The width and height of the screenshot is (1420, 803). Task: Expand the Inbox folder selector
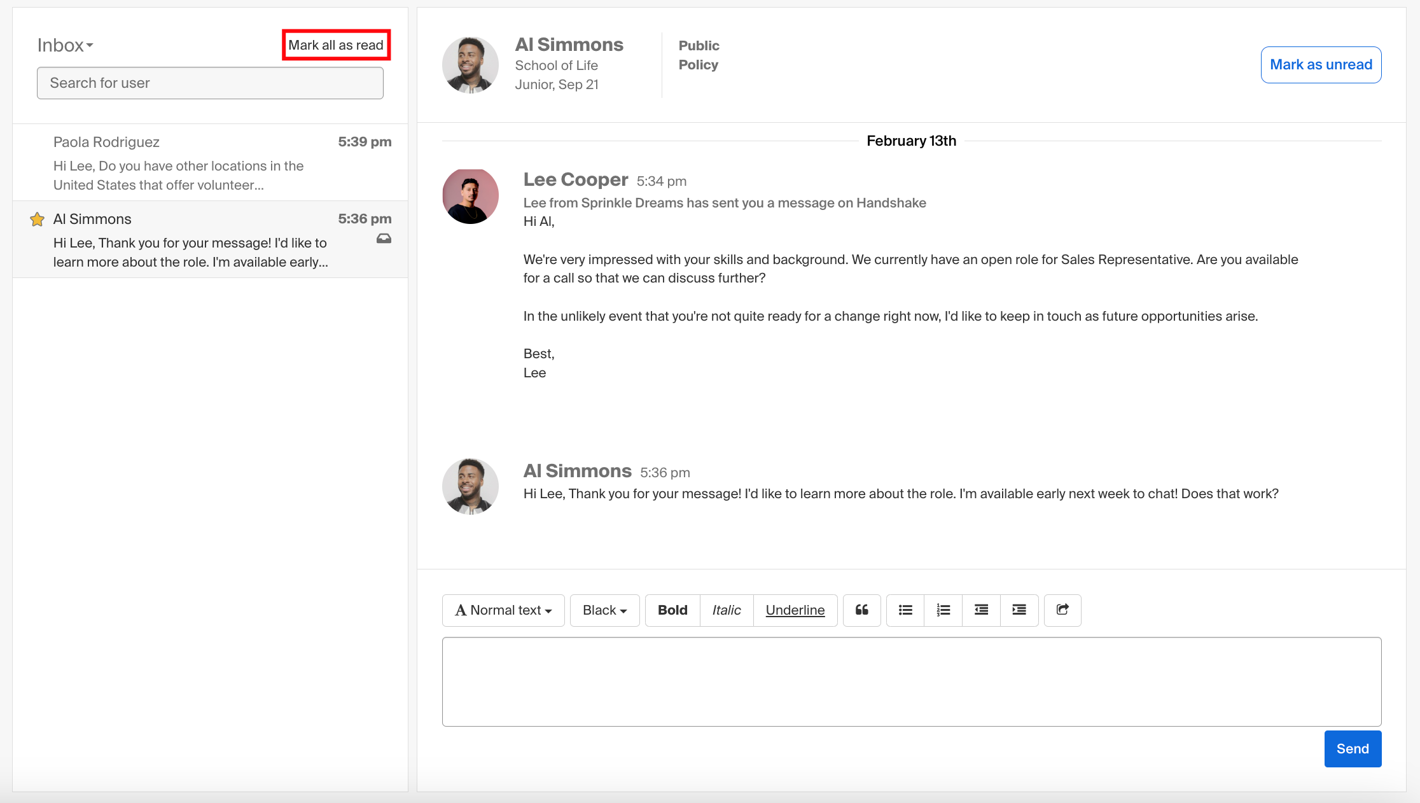(64, 45)
